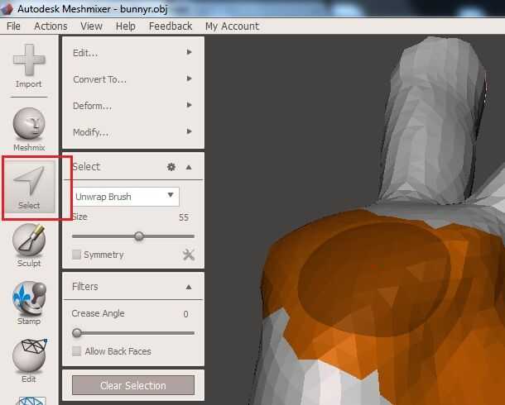Click the Crease Angle slider handle
Screen dimensions: 505x405
click(77, 332)
